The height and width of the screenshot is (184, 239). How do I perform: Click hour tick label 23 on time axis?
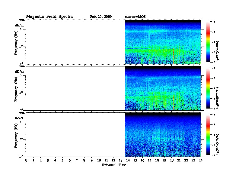click(193, 161)
